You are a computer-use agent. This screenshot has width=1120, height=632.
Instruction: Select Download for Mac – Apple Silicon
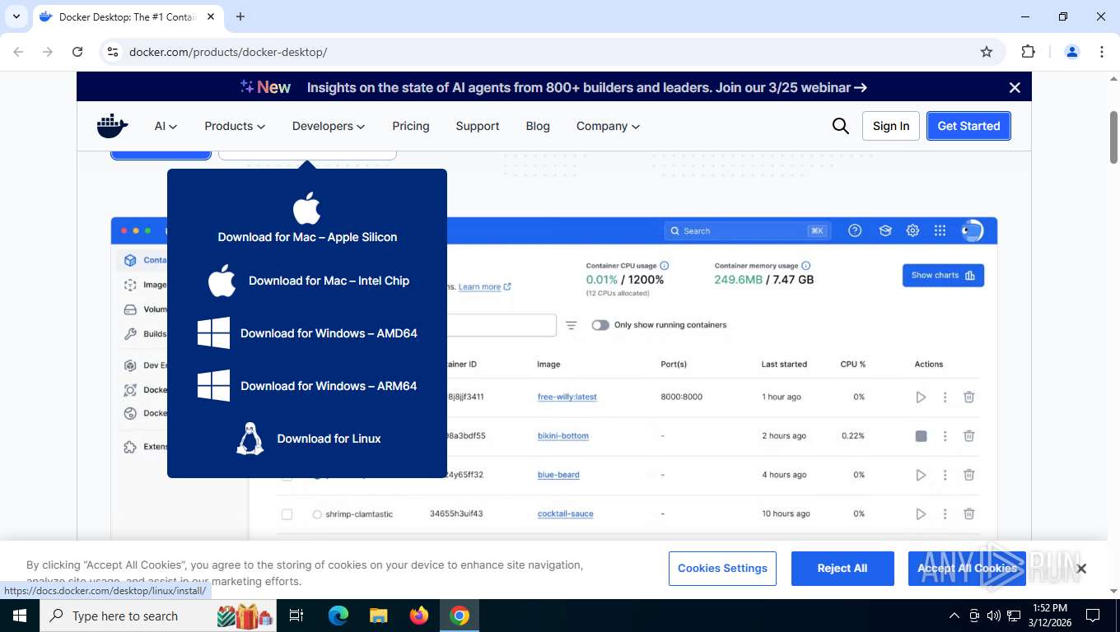click(307, 237)
